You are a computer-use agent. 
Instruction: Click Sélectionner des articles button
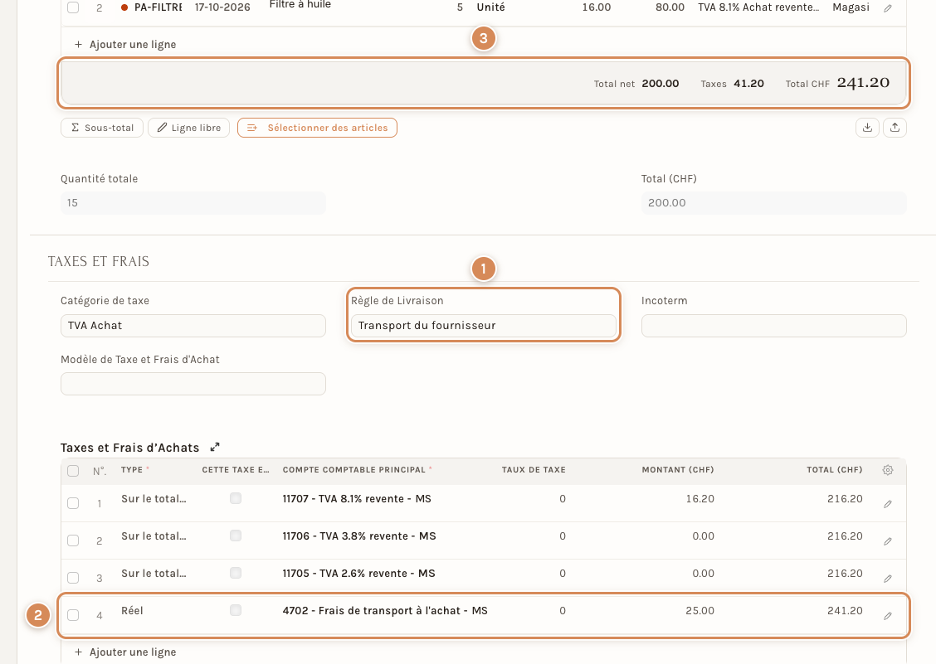(x=317, y=128)
